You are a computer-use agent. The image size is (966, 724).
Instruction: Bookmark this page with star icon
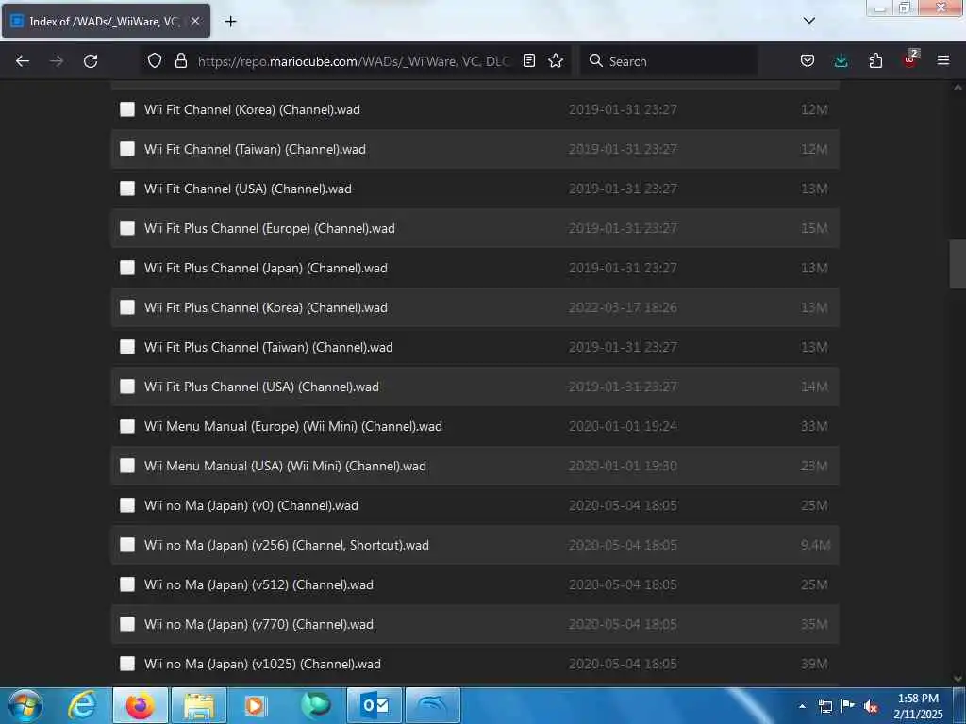coord(556,60)
